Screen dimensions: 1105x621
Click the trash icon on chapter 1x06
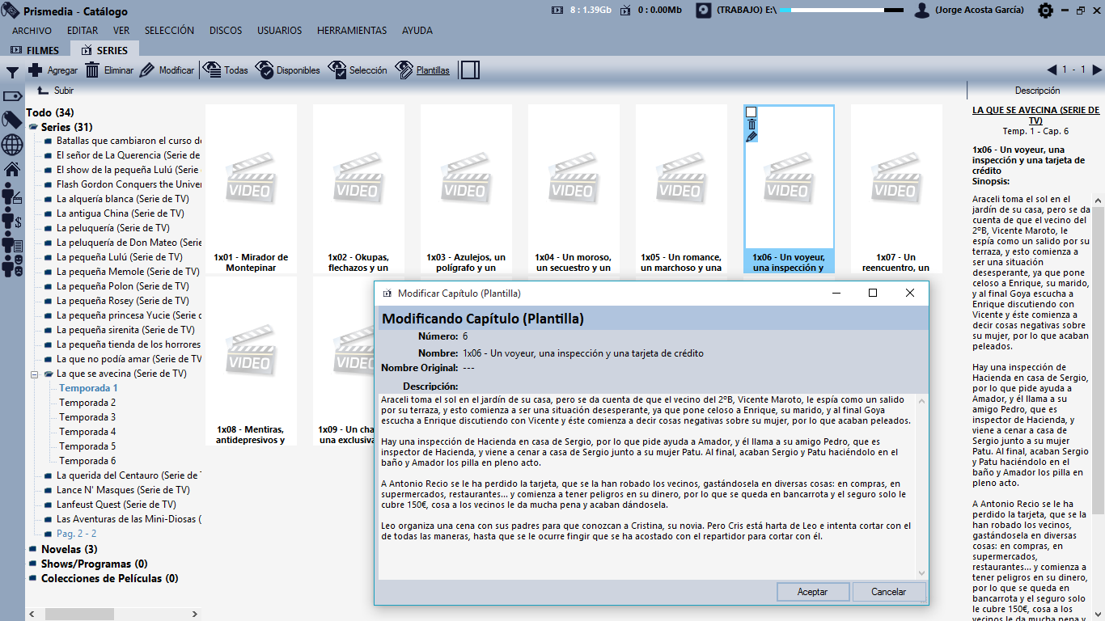751,125
